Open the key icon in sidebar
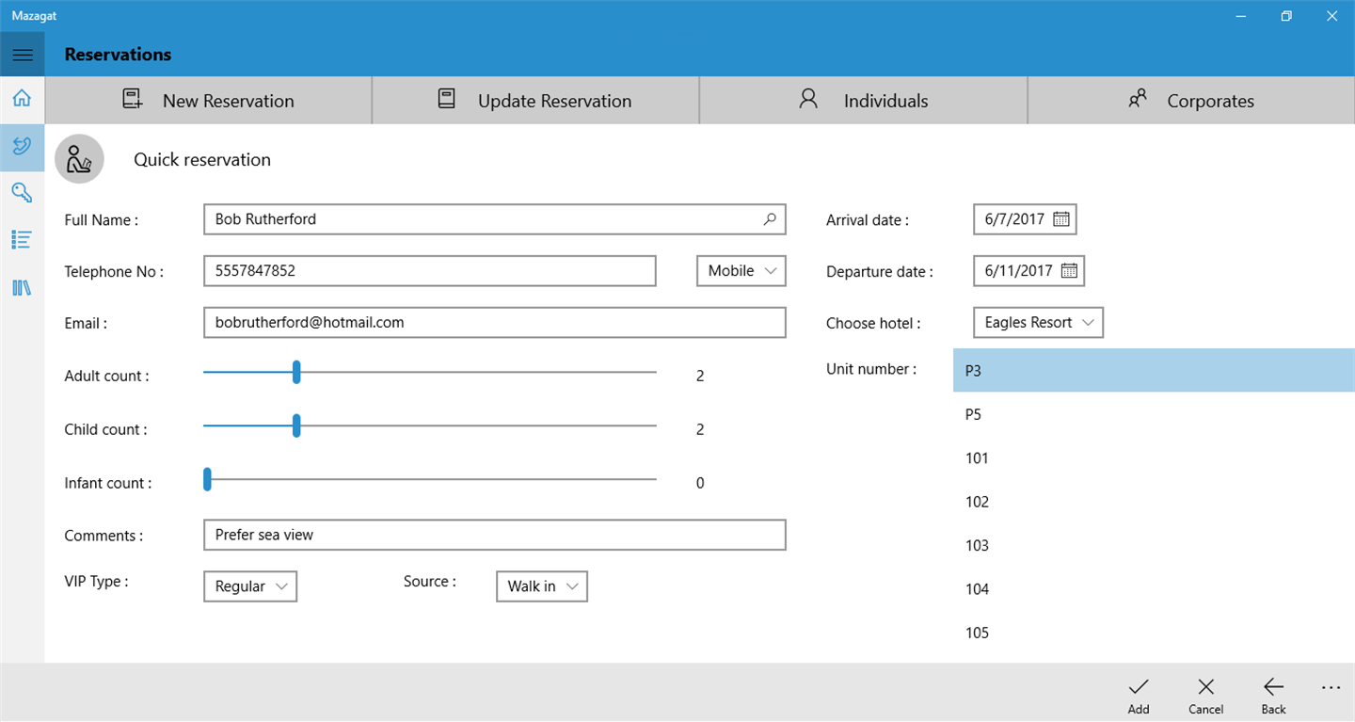Image resolution: width=1355 pixels, height=722 pixels. [x=23, y=193]
